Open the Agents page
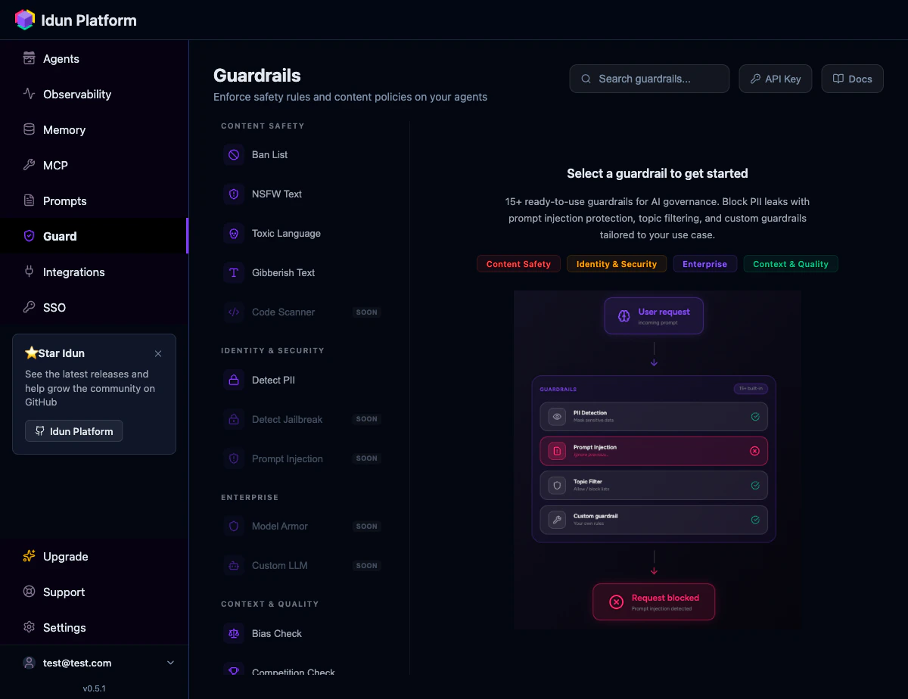Viewport: 908px width, 699px height. [94, 58]
